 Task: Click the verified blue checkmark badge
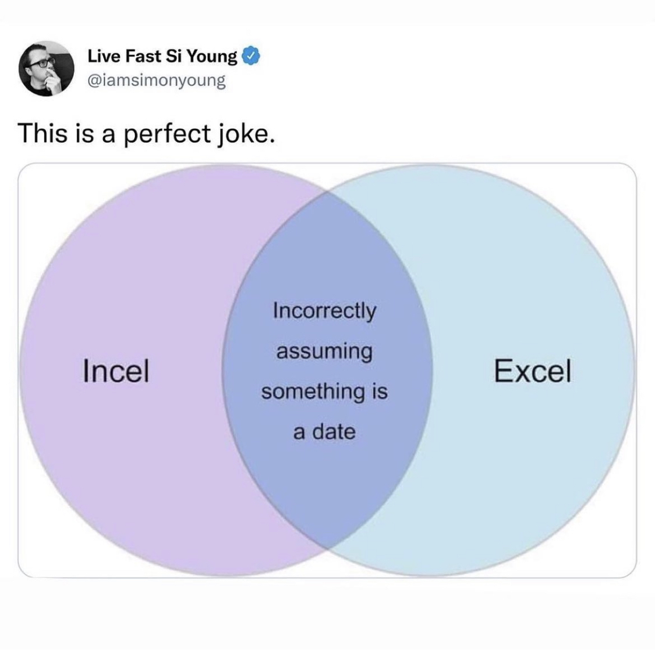(x=250, y=56)
